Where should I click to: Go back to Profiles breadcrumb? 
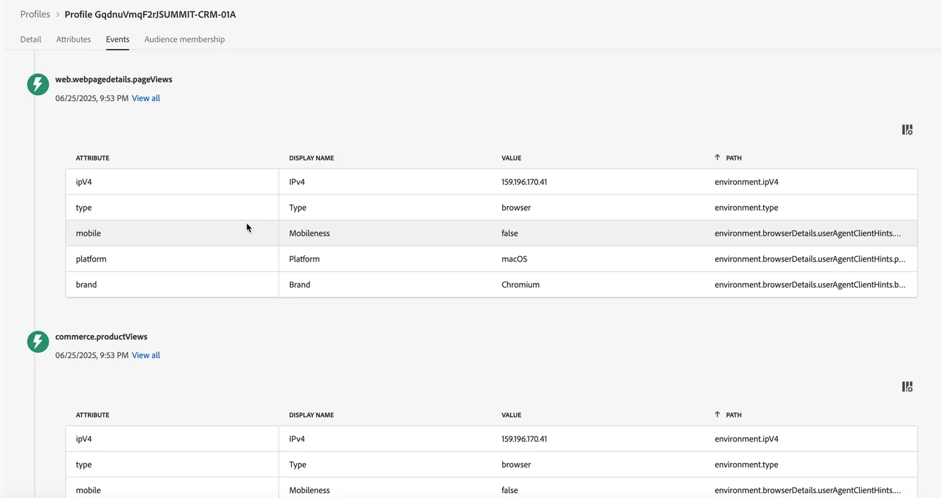pyautogui.click(x=35, y=14)
